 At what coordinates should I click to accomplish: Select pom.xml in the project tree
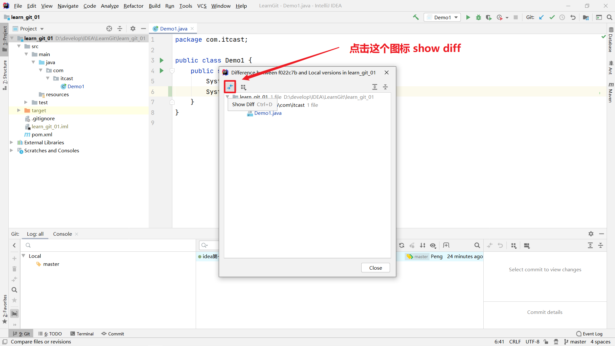(38, 135)
